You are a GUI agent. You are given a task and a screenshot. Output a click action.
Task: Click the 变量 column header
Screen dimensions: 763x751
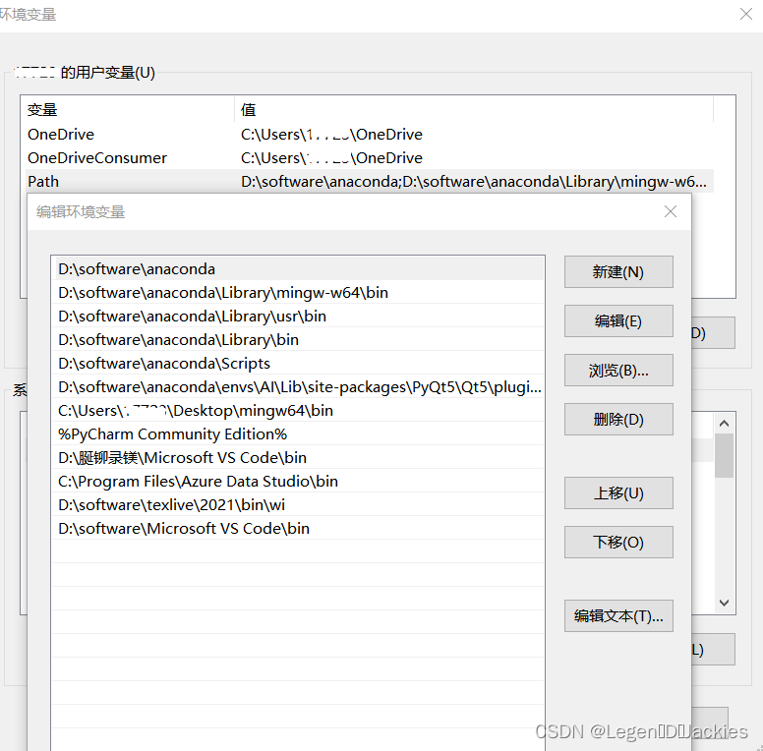tap(129, 109)
